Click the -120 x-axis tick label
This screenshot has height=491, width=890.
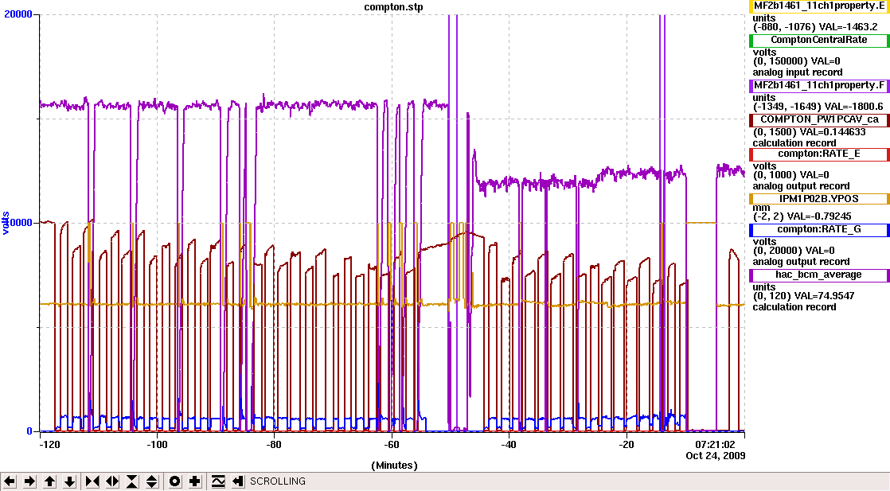49,445
